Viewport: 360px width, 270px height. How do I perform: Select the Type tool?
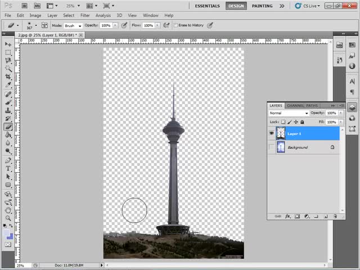pyautogui.click(x=8, y=168)
